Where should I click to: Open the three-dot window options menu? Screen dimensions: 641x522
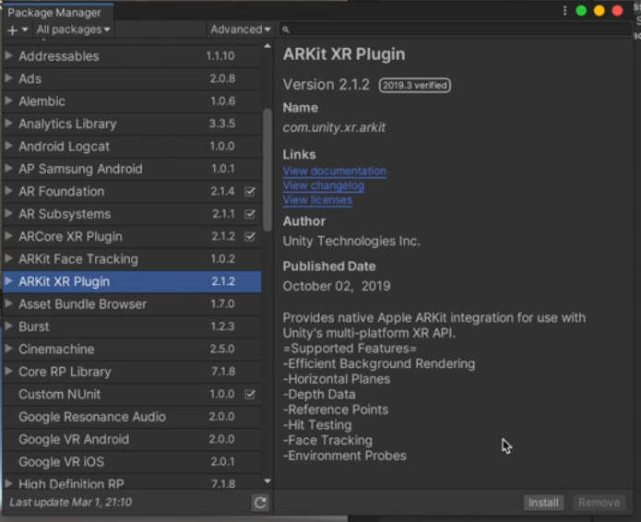(x=564, y=11)
